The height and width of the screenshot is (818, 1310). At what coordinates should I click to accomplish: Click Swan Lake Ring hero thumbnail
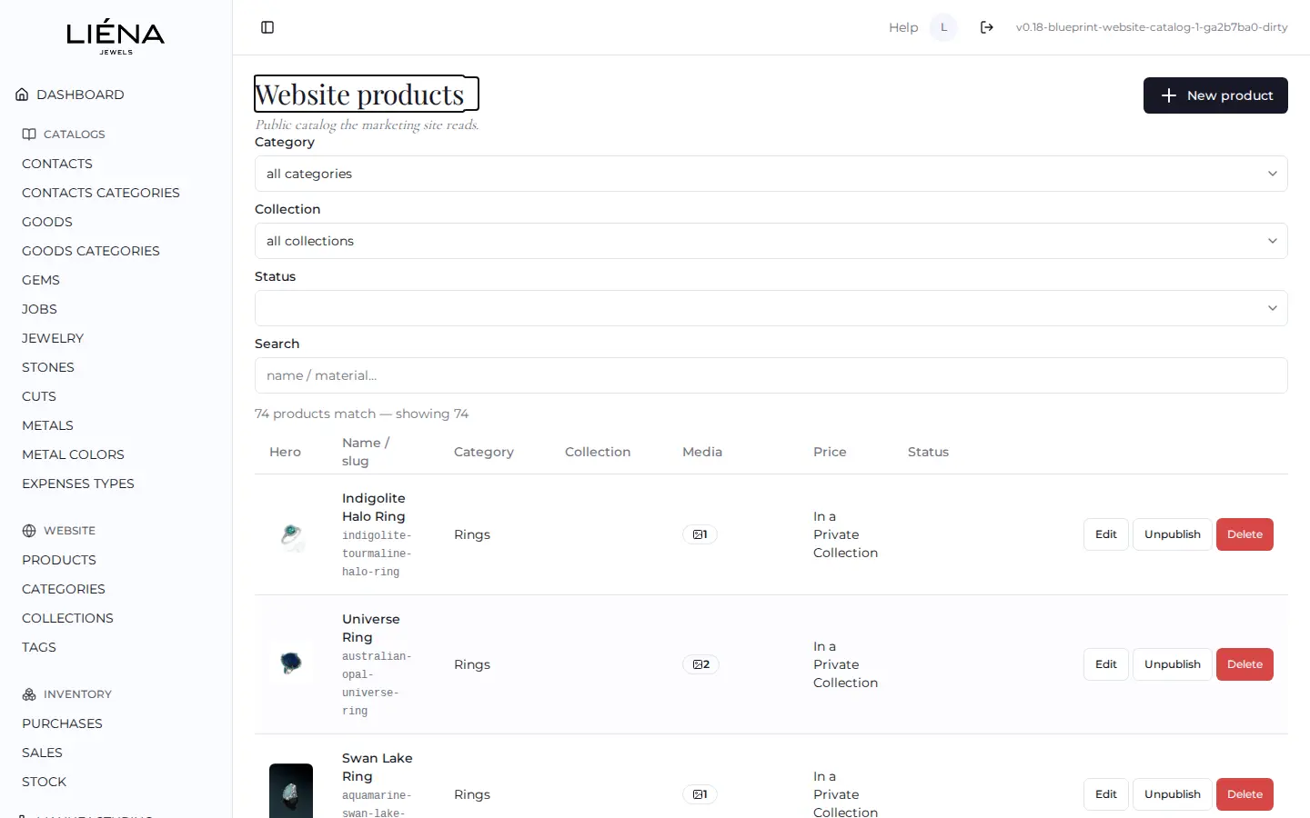tap(291, 791)
